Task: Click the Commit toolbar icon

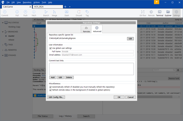Action: pos(5,13)
